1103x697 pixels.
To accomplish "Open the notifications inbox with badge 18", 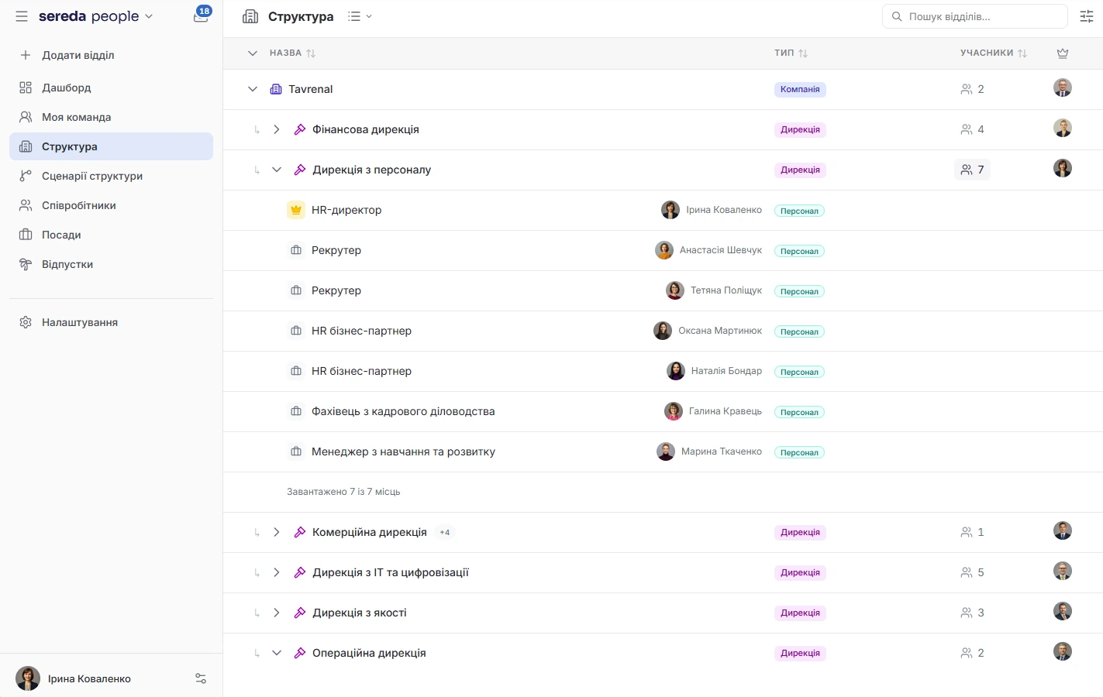I will (202, 15).
